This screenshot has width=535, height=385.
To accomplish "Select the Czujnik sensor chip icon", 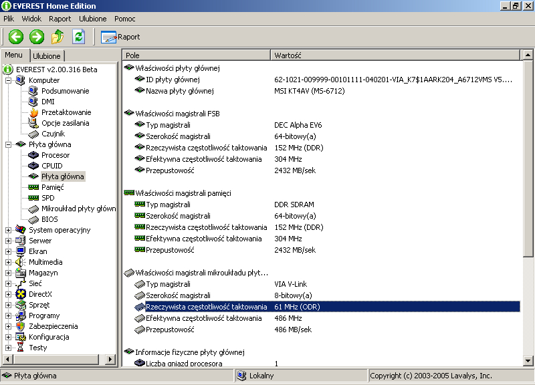I will [33, 134].
